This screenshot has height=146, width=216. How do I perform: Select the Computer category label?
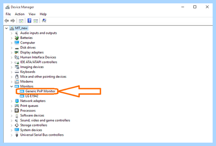tap(28, 43)
